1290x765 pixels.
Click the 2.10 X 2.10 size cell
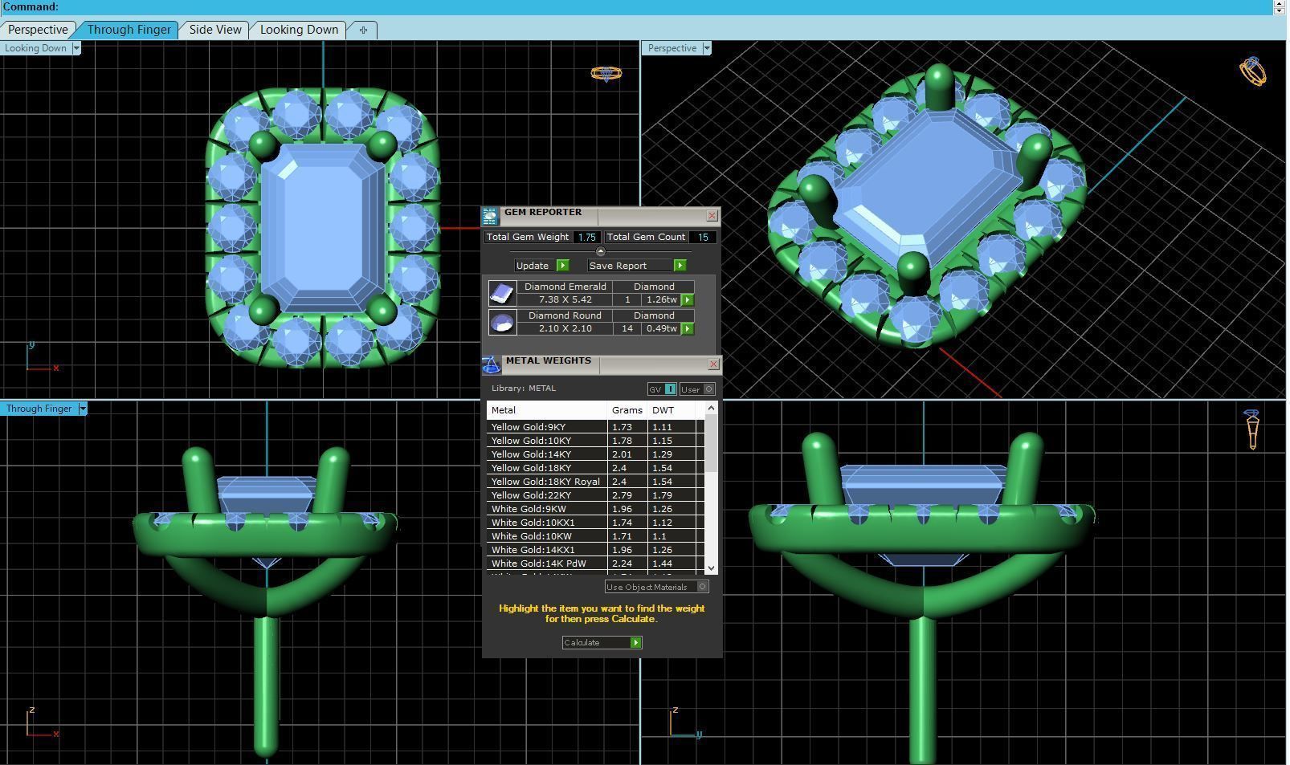pyautogui.click(x=565, y=328)
